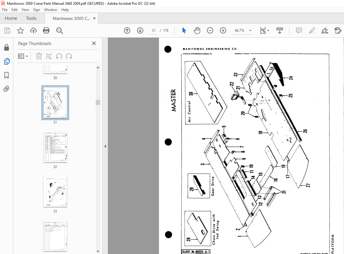Open the Find text magnifier tool
Viewport: 344px width, 254px height.
(60, 31)
